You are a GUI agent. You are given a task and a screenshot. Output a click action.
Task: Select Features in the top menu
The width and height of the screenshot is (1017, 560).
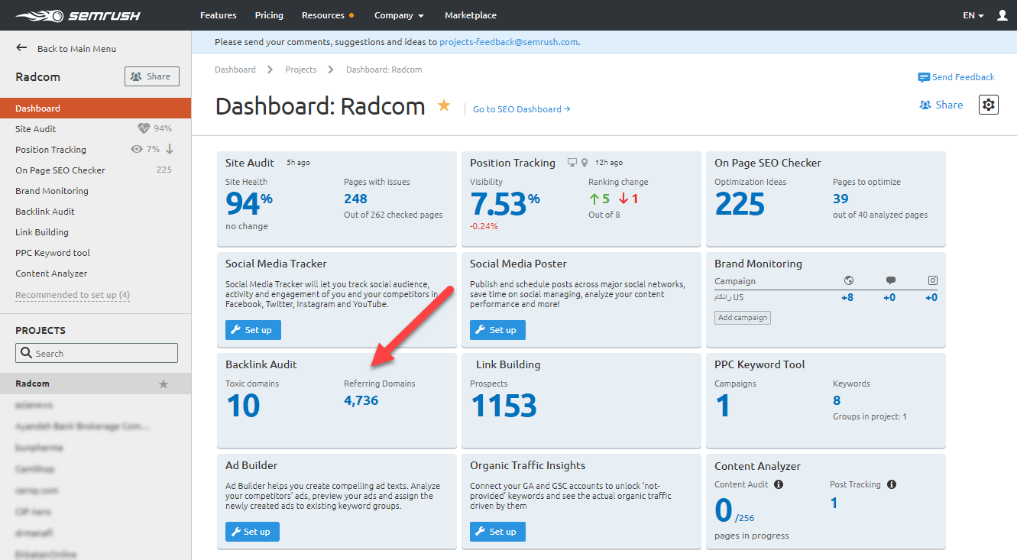pos(218,15)
